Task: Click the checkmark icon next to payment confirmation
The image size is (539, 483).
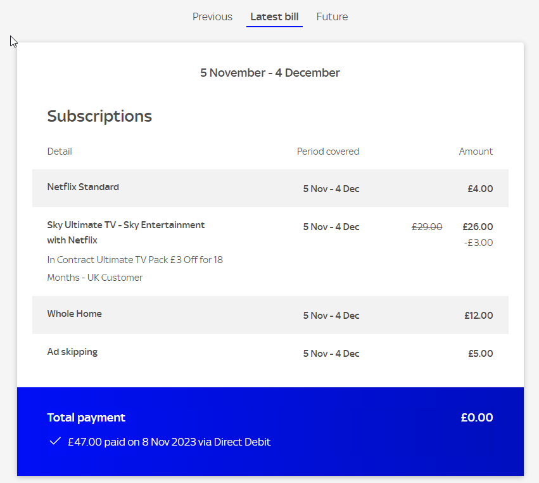Action: (55, 442)
